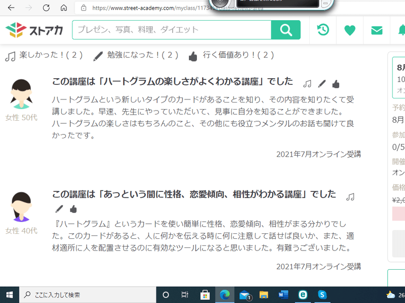405x303 pixels.
Task: Open the ストアカ logo home link
Action: click(x=34, y=30)
